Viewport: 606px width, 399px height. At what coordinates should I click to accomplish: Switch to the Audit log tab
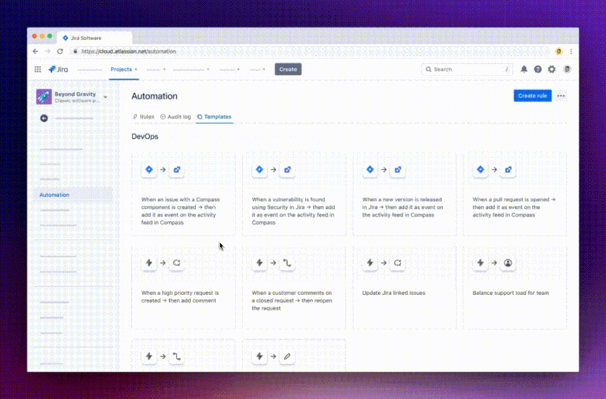pyautogui.click(x=175, y=116)
